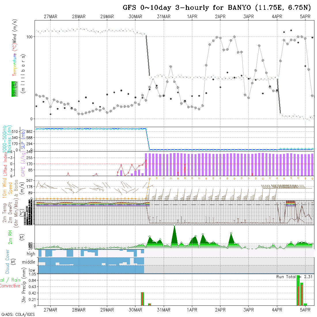Click the tallest 2m RH peak after 31MAR

pyautogui.click(x=174, y=235)
